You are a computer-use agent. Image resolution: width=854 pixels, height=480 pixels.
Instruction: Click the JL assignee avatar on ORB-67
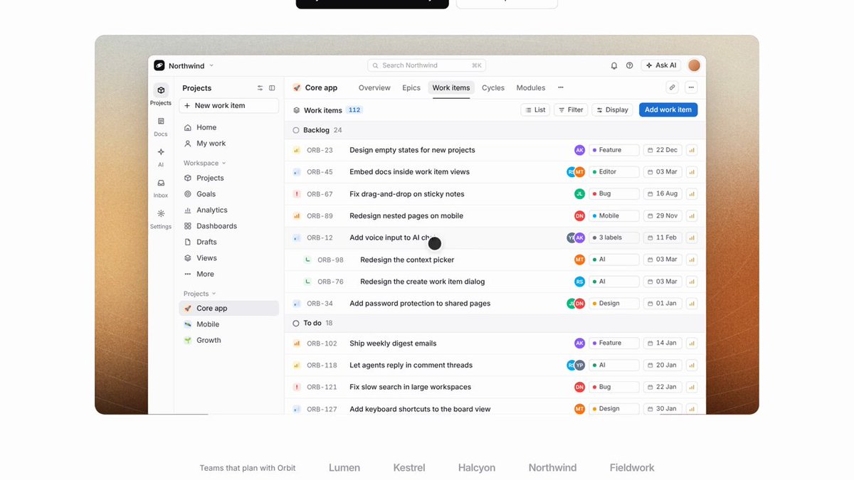[x=579, y=193]
